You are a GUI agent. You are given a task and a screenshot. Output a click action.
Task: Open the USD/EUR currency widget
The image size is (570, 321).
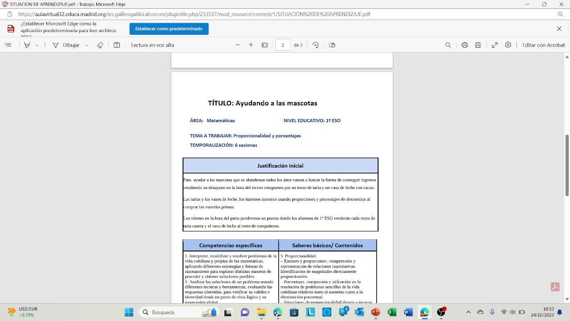pyautogui.click(x=23, y=312)
